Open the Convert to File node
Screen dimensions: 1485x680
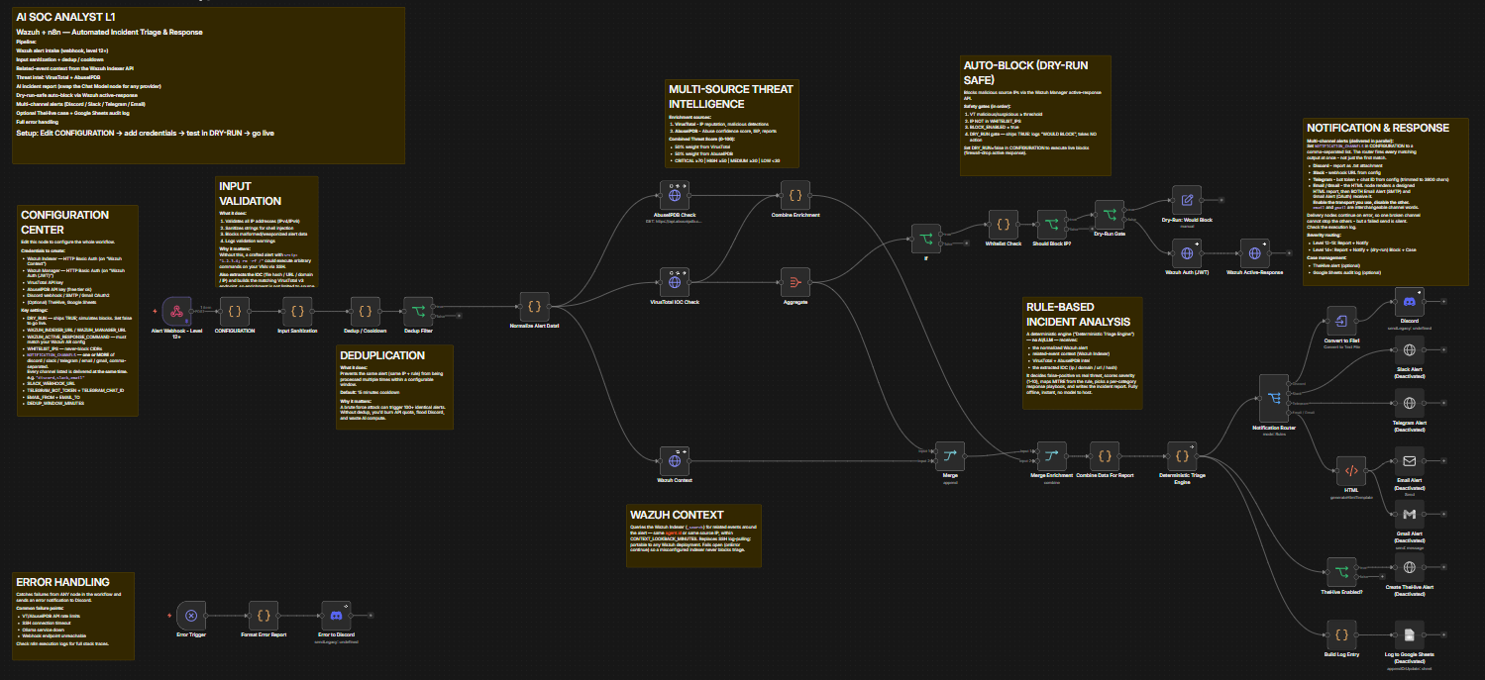point(1340,321)
